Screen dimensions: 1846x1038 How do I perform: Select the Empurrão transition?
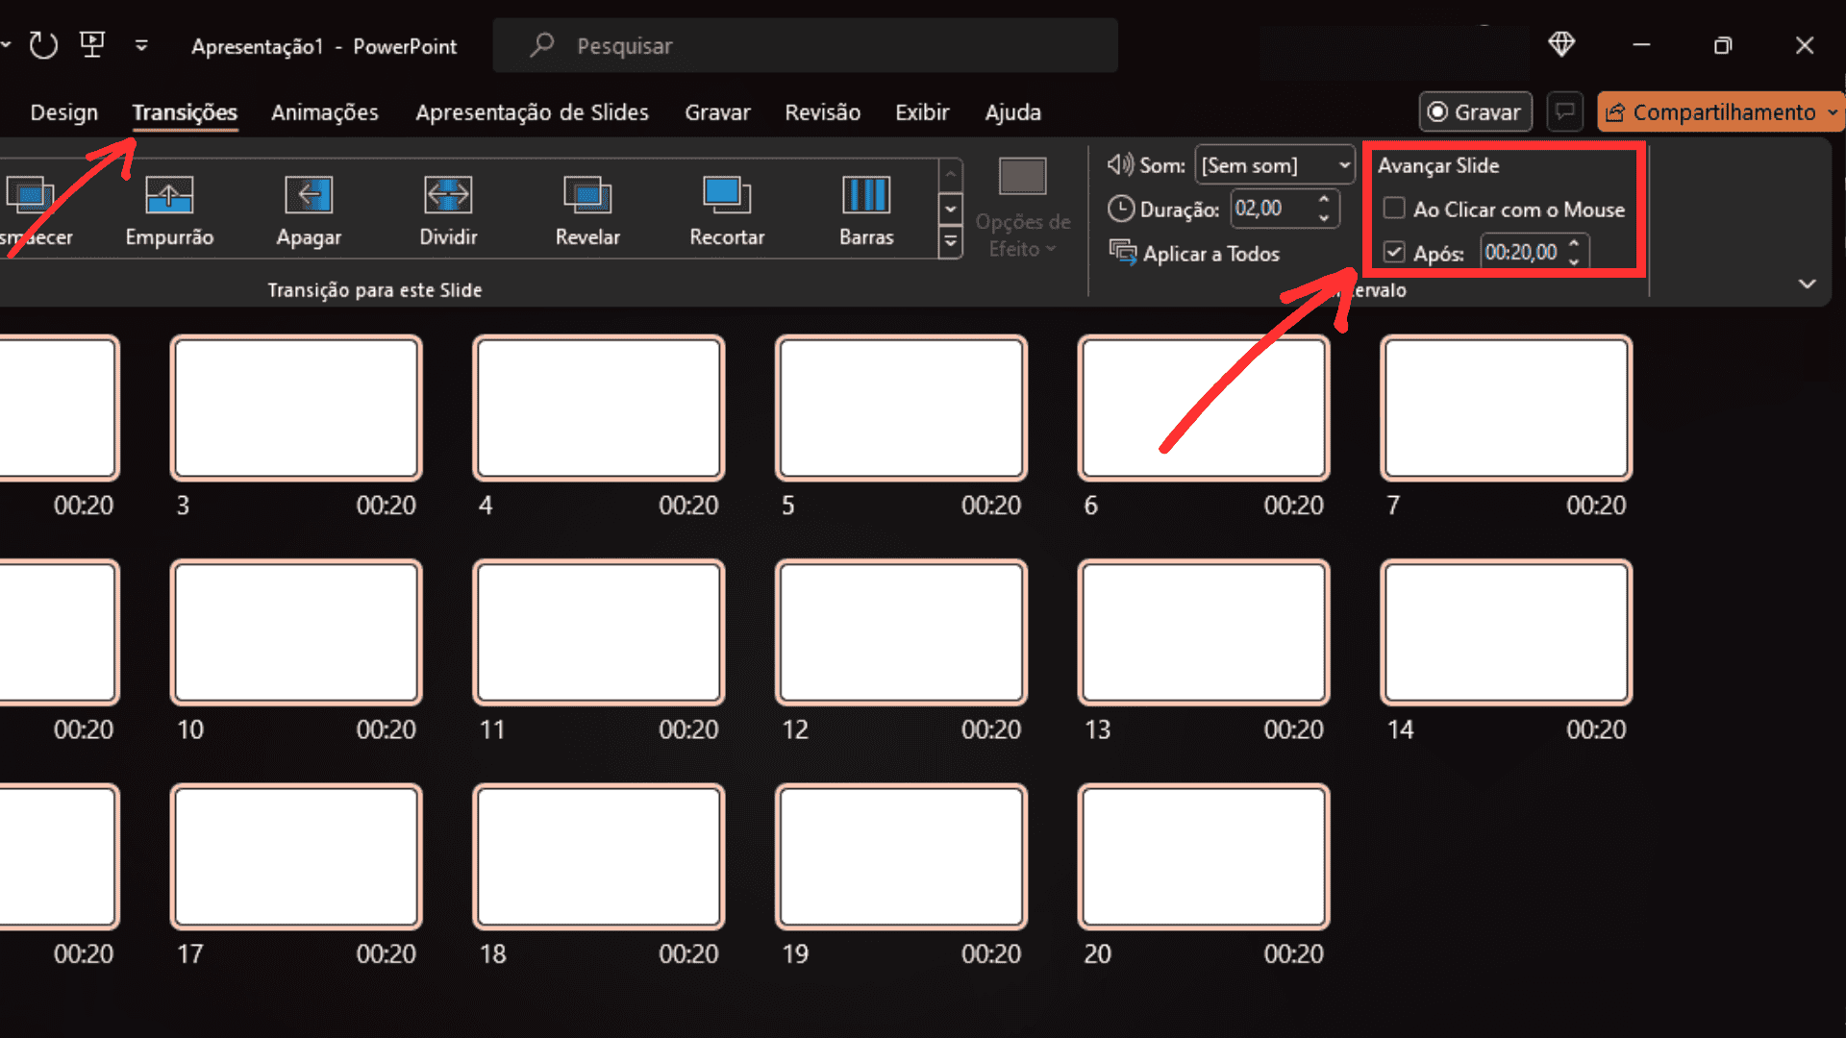click(169, 210)
